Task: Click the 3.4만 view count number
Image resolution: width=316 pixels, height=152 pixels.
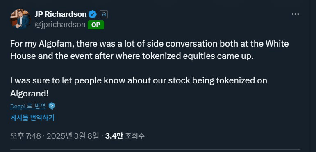Action: (x=114, y=136)
